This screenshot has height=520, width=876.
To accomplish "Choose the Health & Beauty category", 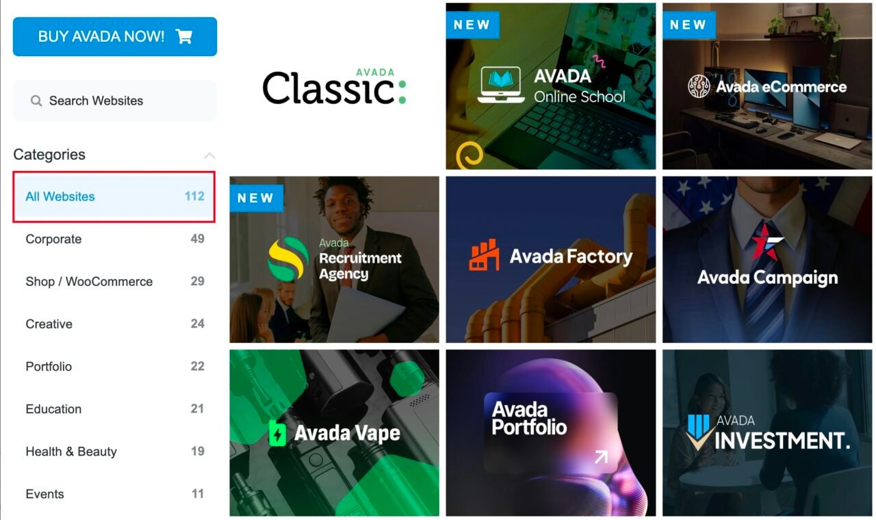I will point(115,451).
